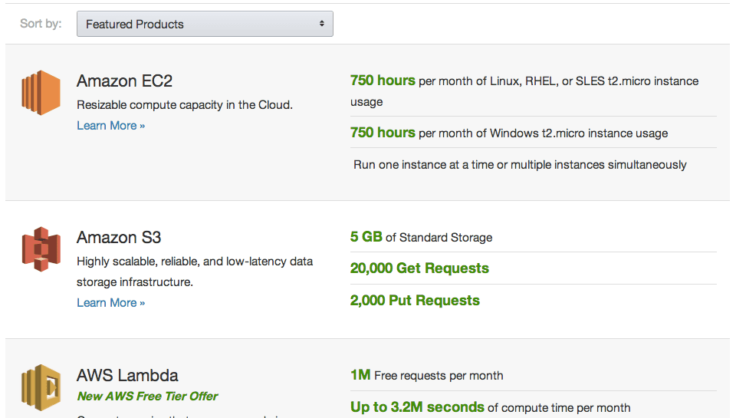Select the AWS Lambda heading

(127, 375)
